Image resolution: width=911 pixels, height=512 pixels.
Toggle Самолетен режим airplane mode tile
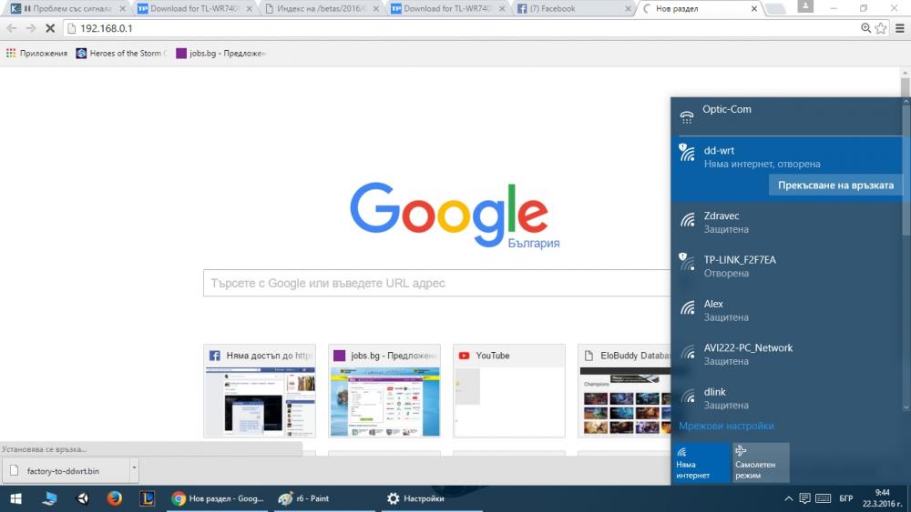(760, 463)
